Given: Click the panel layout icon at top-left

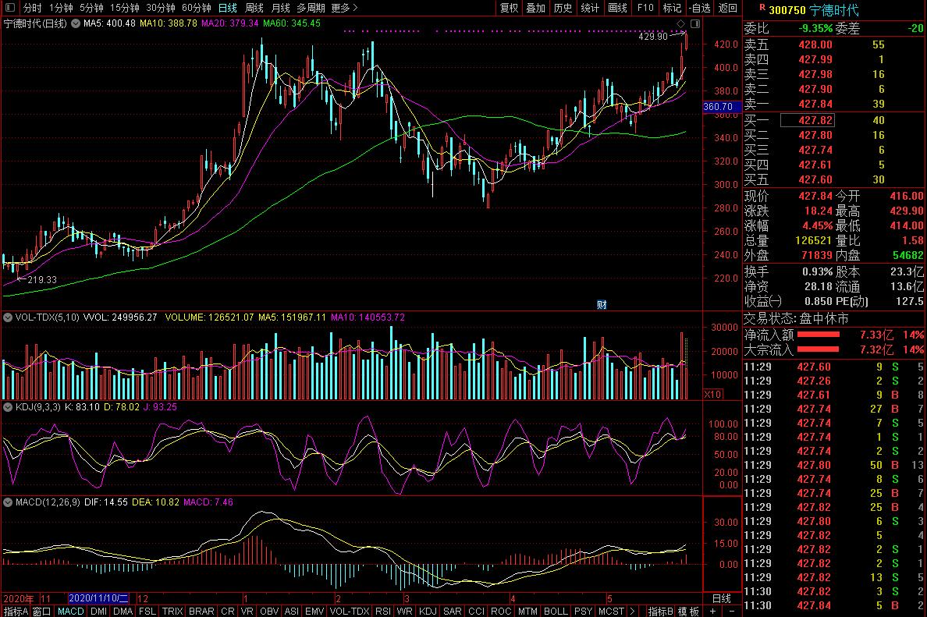Looking at the screenshot, I should point(9,8).
